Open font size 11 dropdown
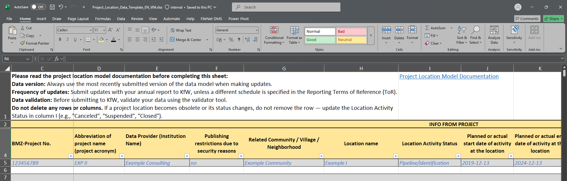Image resolution: width=567 pixels, height=181 pixels. (104, 30)
